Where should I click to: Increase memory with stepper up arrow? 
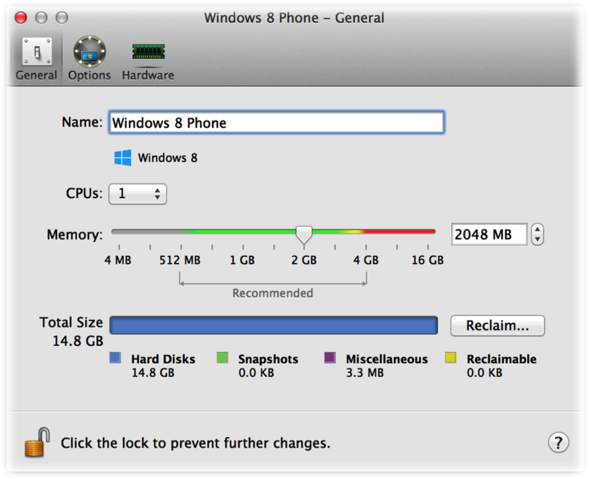pos(537,230)
